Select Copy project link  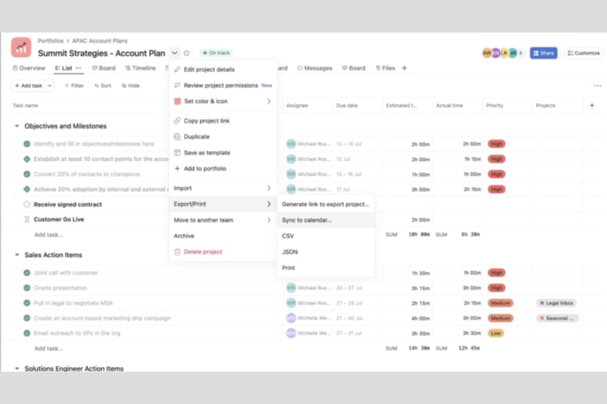tap(223, 121)
